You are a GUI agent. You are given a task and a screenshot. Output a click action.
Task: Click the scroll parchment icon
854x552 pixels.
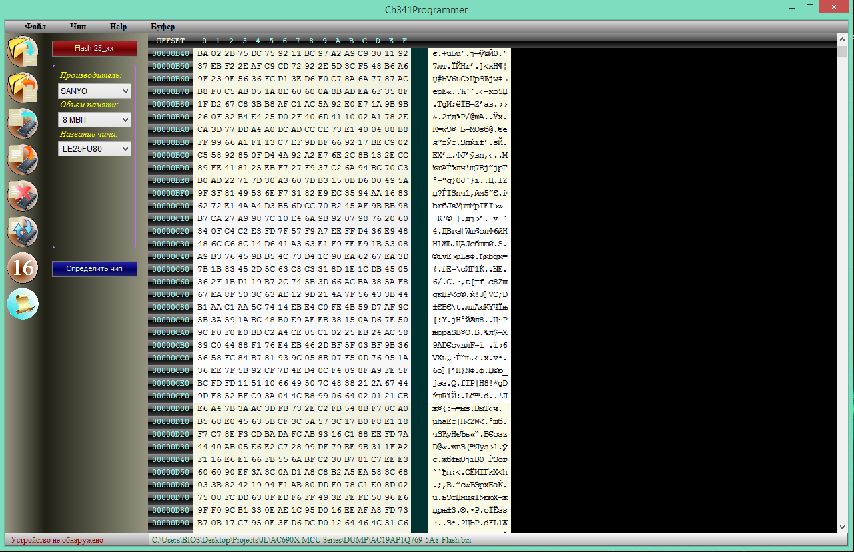23,304
